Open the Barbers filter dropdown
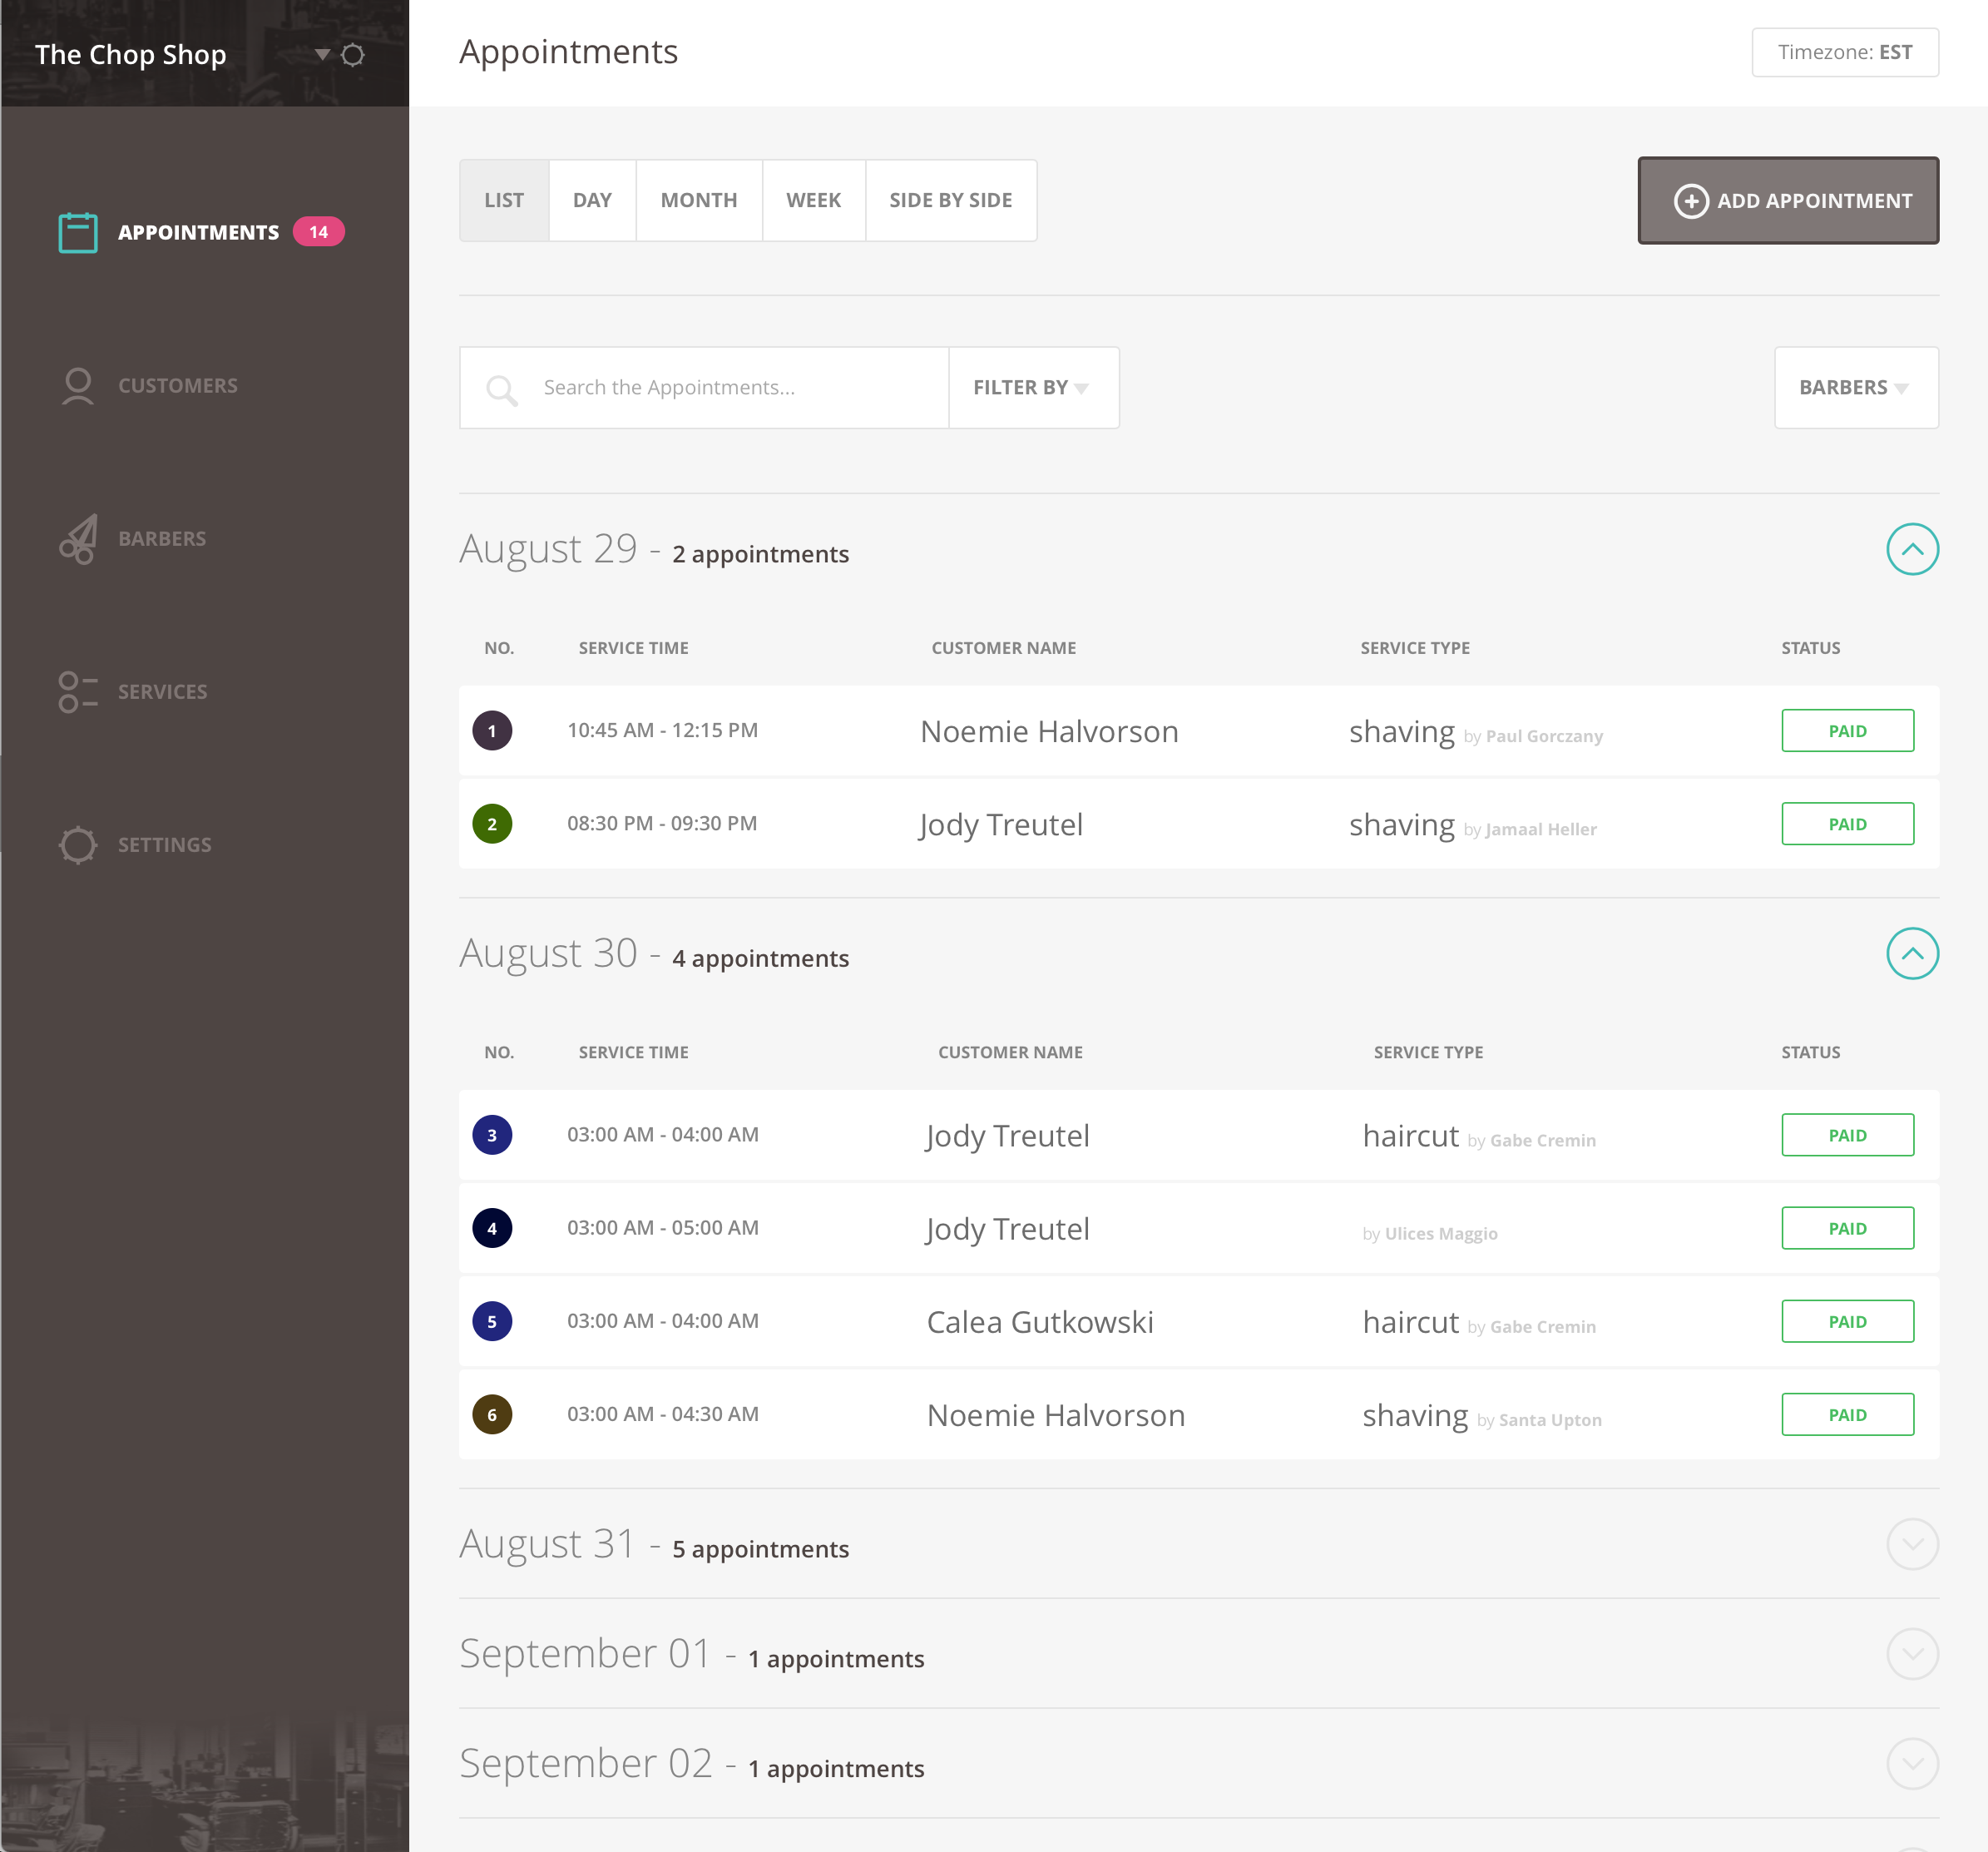Viewport: 1988px width, 1852px height. (x=1855, y=388)
